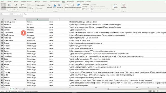Arrange all windows (Упорядочить все)
The width and height of the screenshot is (166, 93).
tap(72, 6)
